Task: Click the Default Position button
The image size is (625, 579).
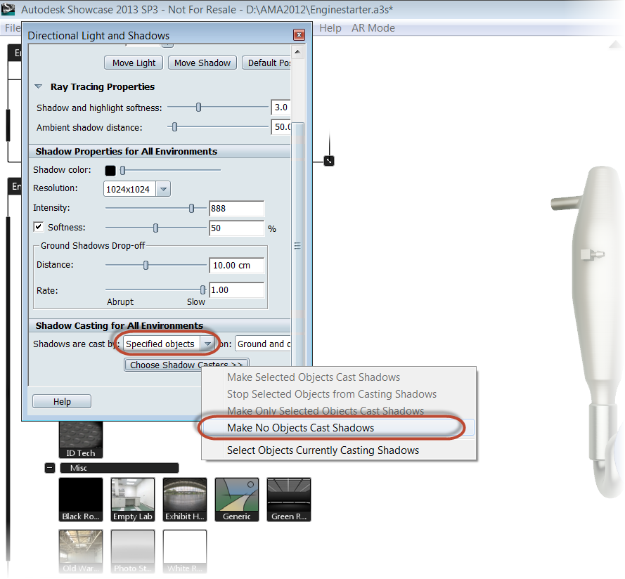Action: coord(266,63)
